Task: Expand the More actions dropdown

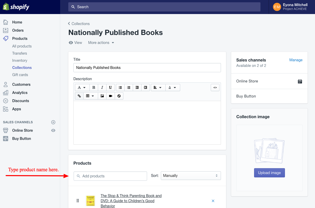Action: [x=101, y=43]
